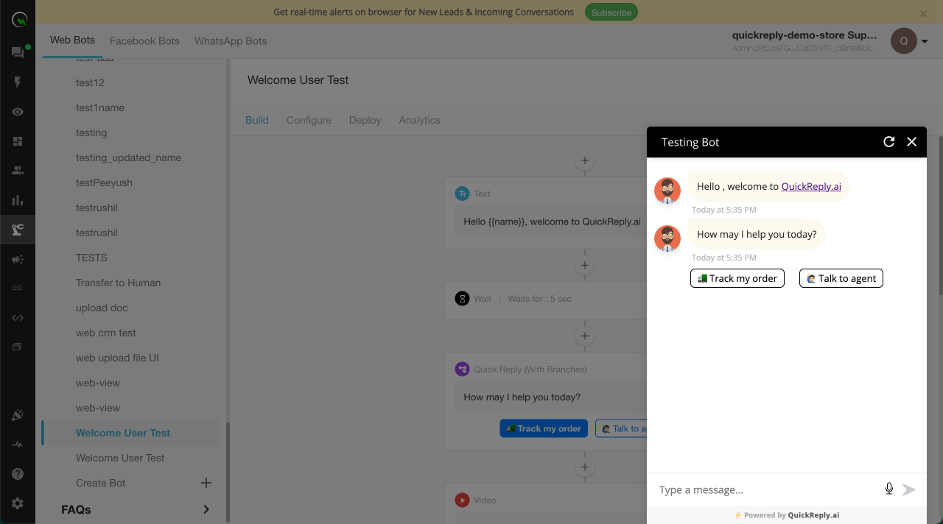
Task: Click the contacts people icon in sidebar
Action: pyautogui.click(x=18, y=170)
